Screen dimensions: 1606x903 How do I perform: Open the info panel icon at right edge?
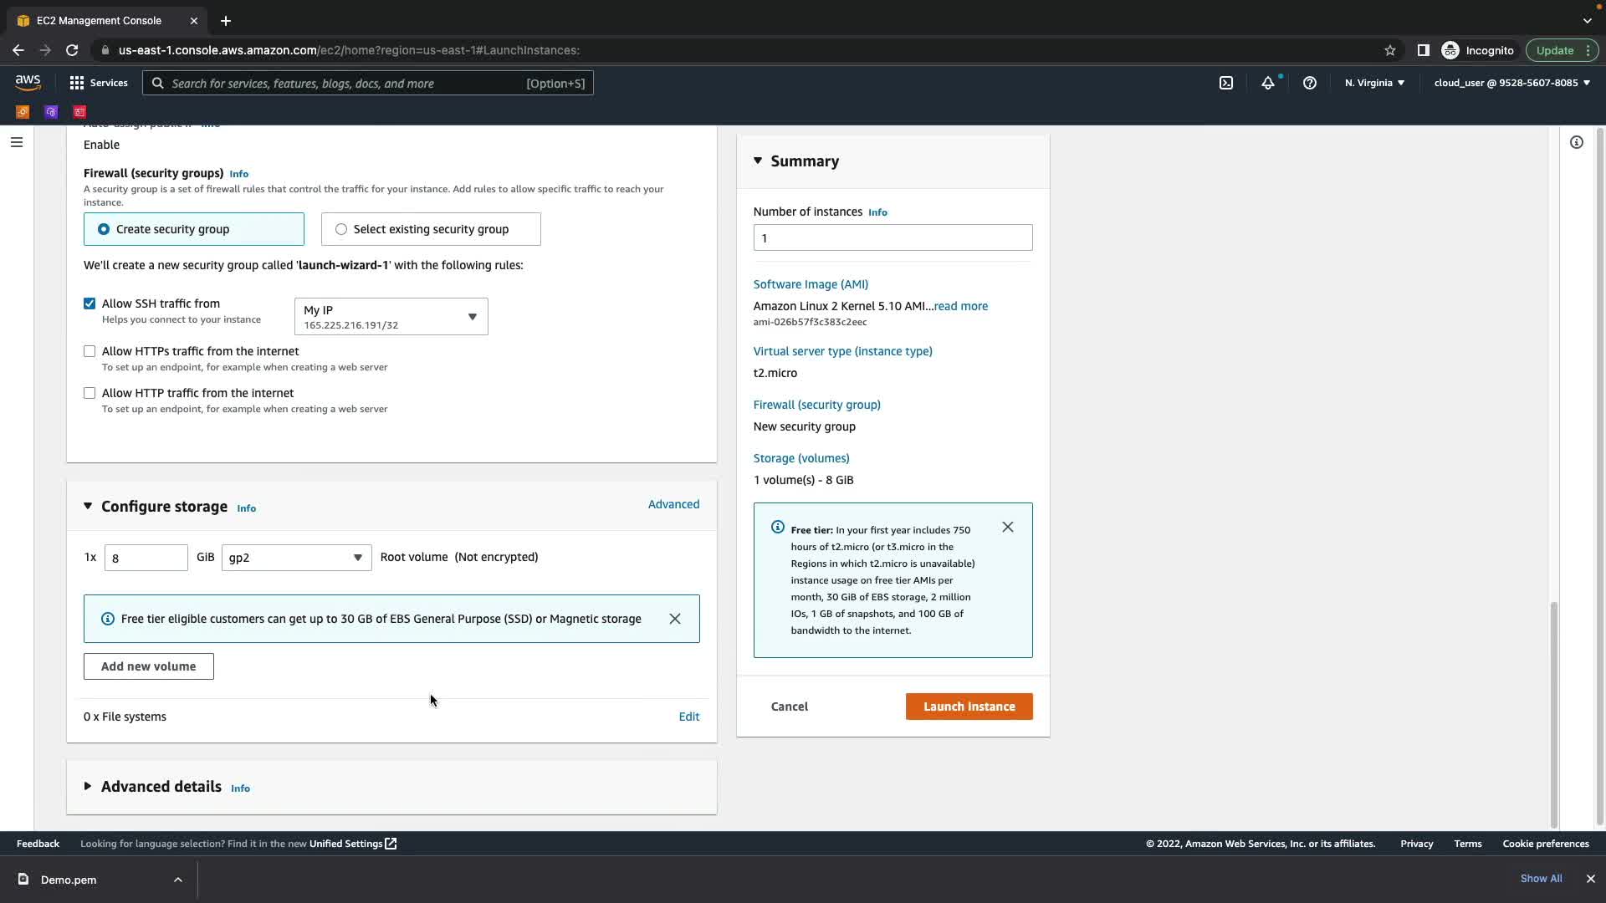(x=1576, y=142)
